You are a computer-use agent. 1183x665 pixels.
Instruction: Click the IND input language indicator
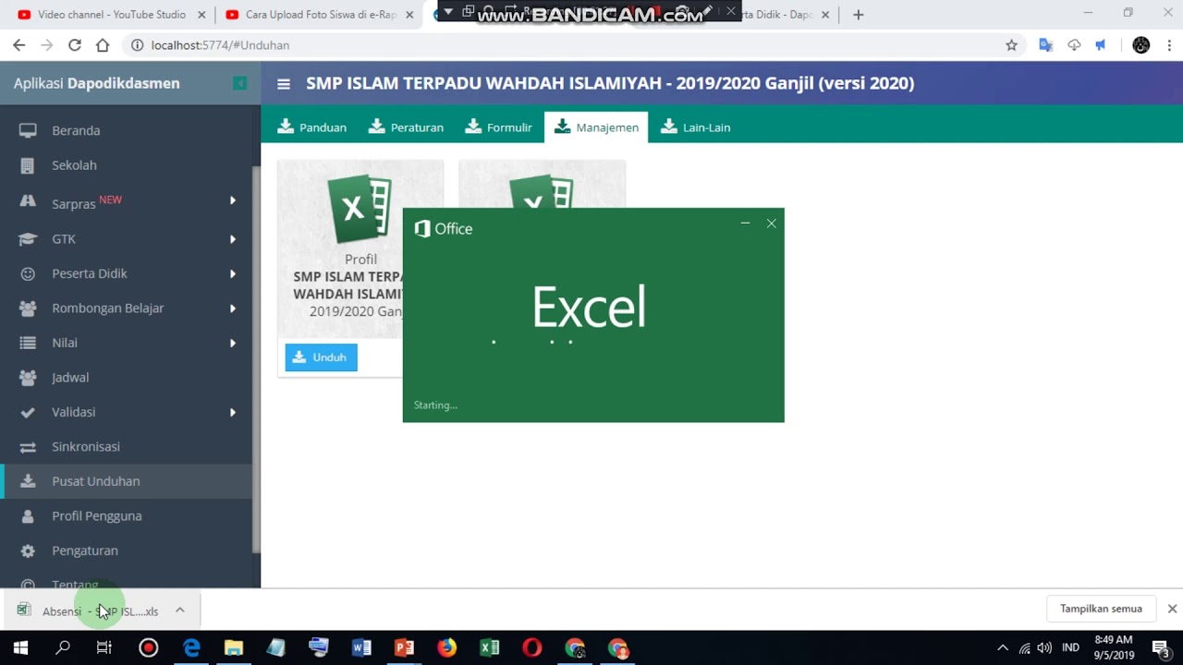(x=1070, y=647)
